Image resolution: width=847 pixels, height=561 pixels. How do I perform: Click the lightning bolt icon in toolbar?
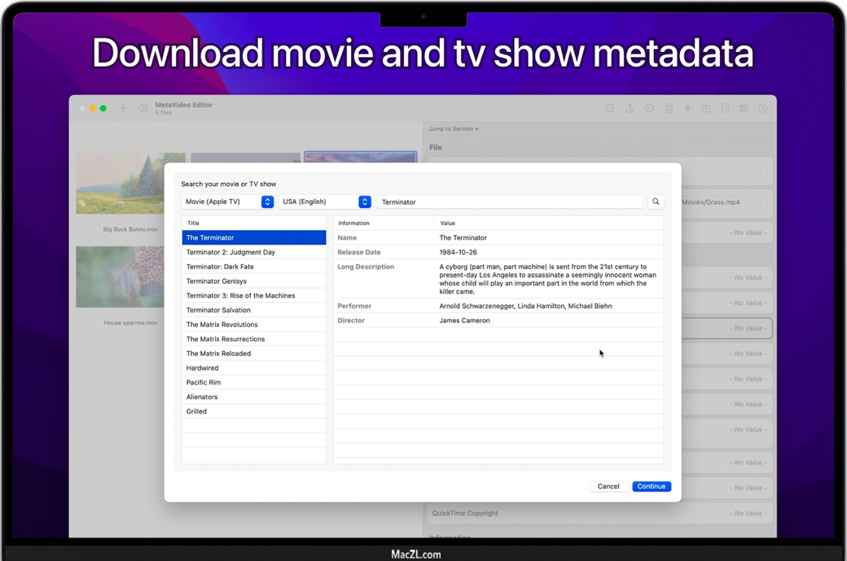(687, 108)
